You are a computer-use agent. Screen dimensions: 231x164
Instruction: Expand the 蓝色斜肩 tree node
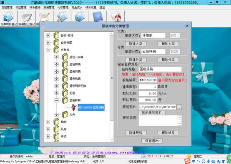[x=56, y=71]
